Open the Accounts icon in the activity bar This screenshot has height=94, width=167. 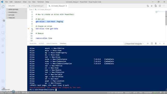[x=3, y=81]
